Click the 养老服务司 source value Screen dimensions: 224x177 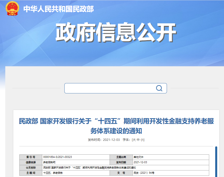[49, 162]
